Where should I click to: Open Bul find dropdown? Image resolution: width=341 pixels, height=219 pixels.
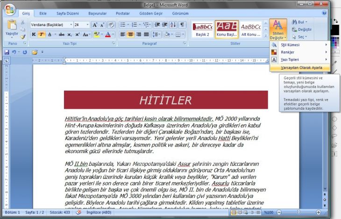299,22
